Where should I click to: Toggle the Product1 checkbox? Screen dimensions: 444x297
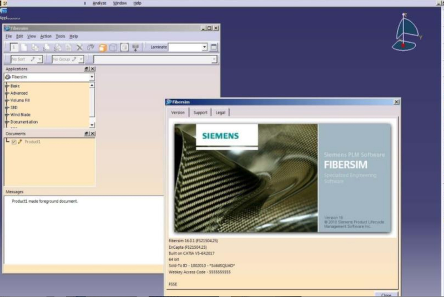(14, 142)
